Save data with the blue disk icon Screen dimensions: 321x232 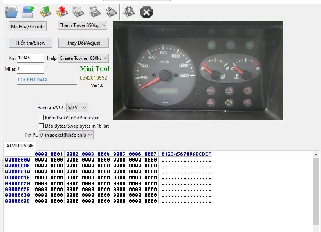point(28,12)
